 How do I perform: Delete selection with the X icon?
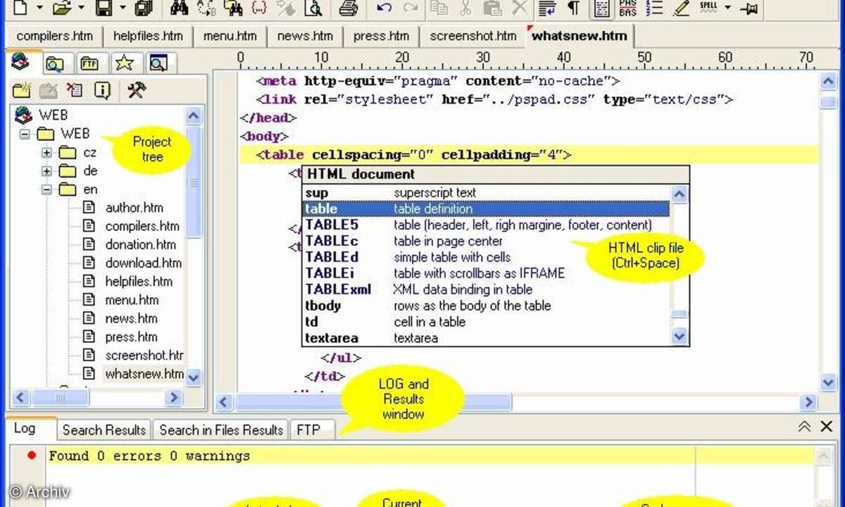click(x=519, y=8)
